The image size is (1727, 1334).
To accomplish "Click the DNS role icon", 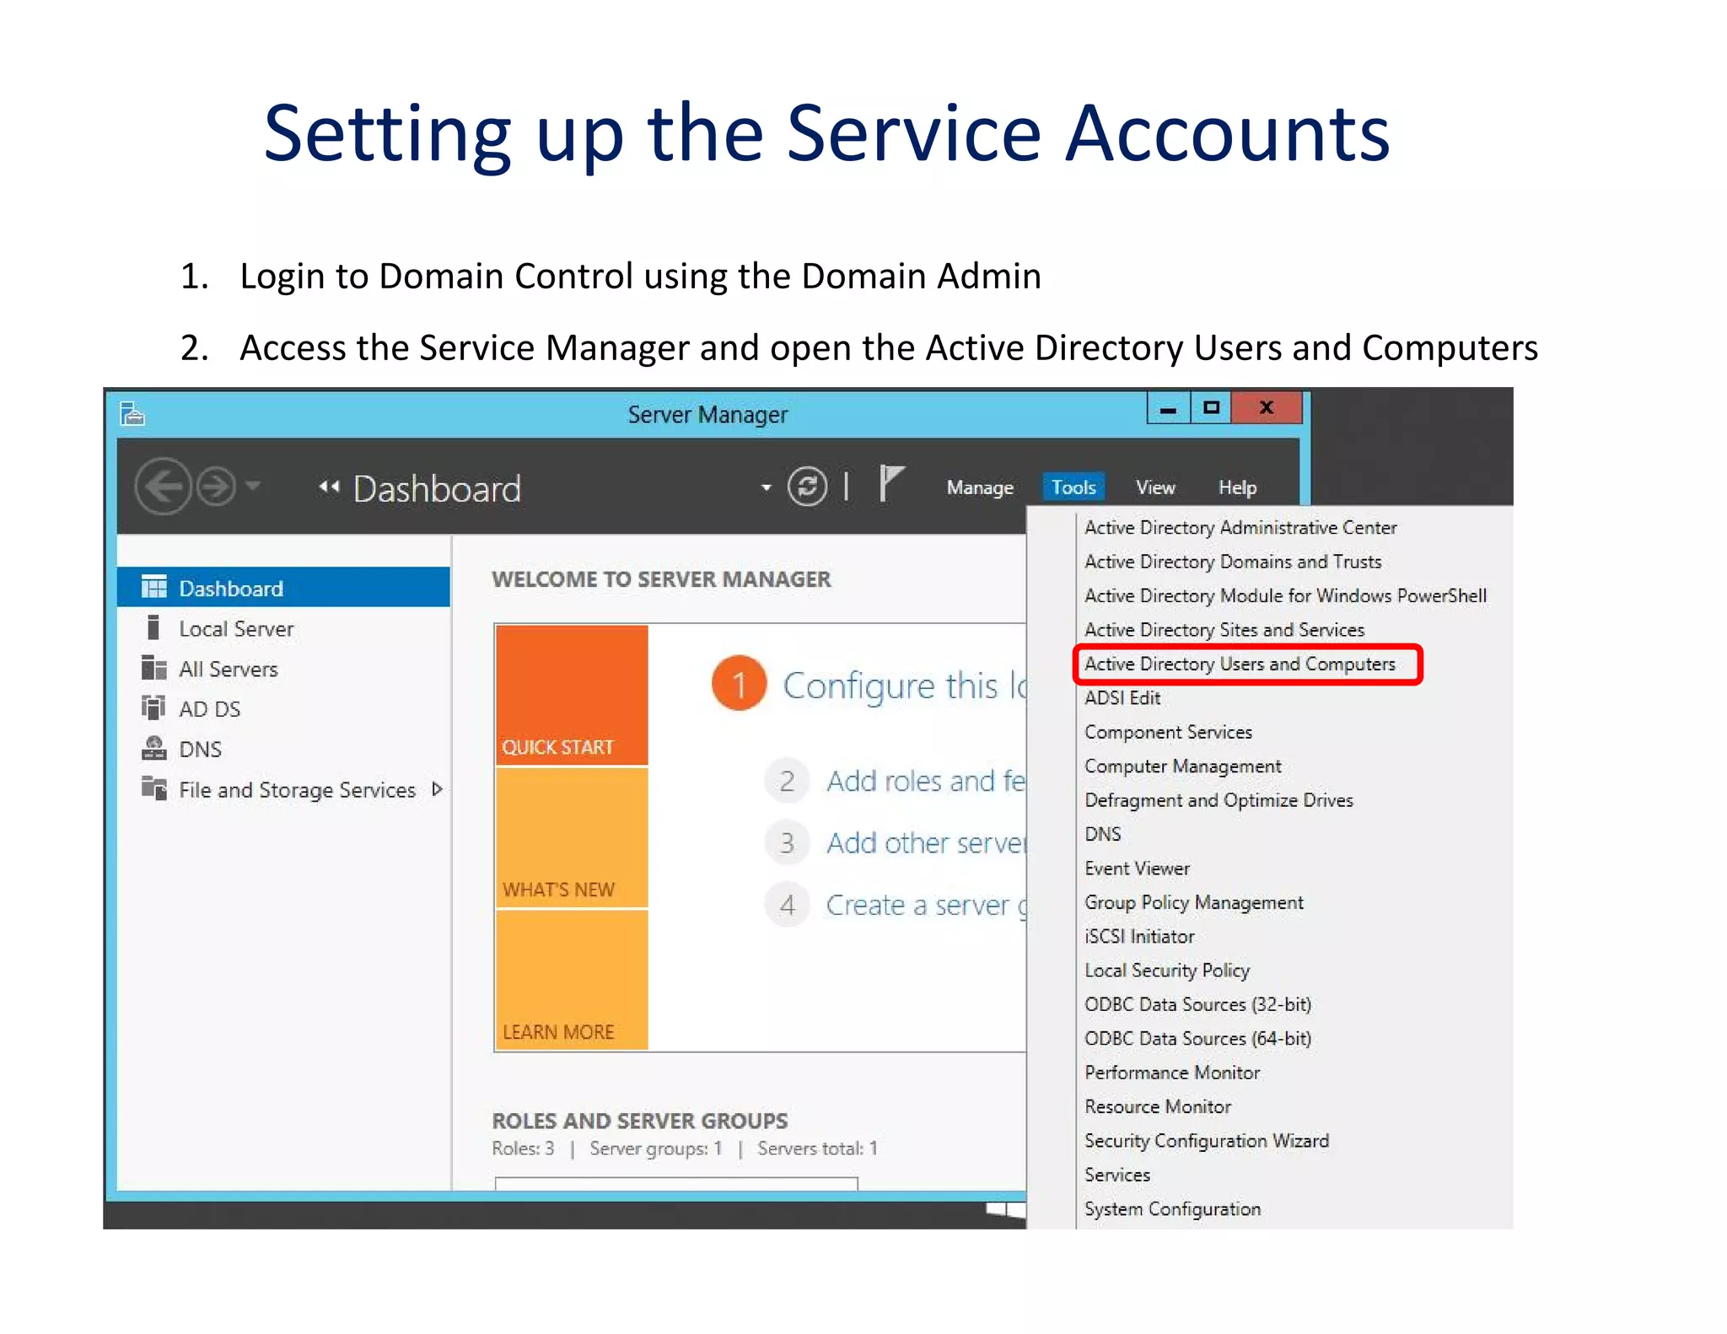I will (153, 748).
